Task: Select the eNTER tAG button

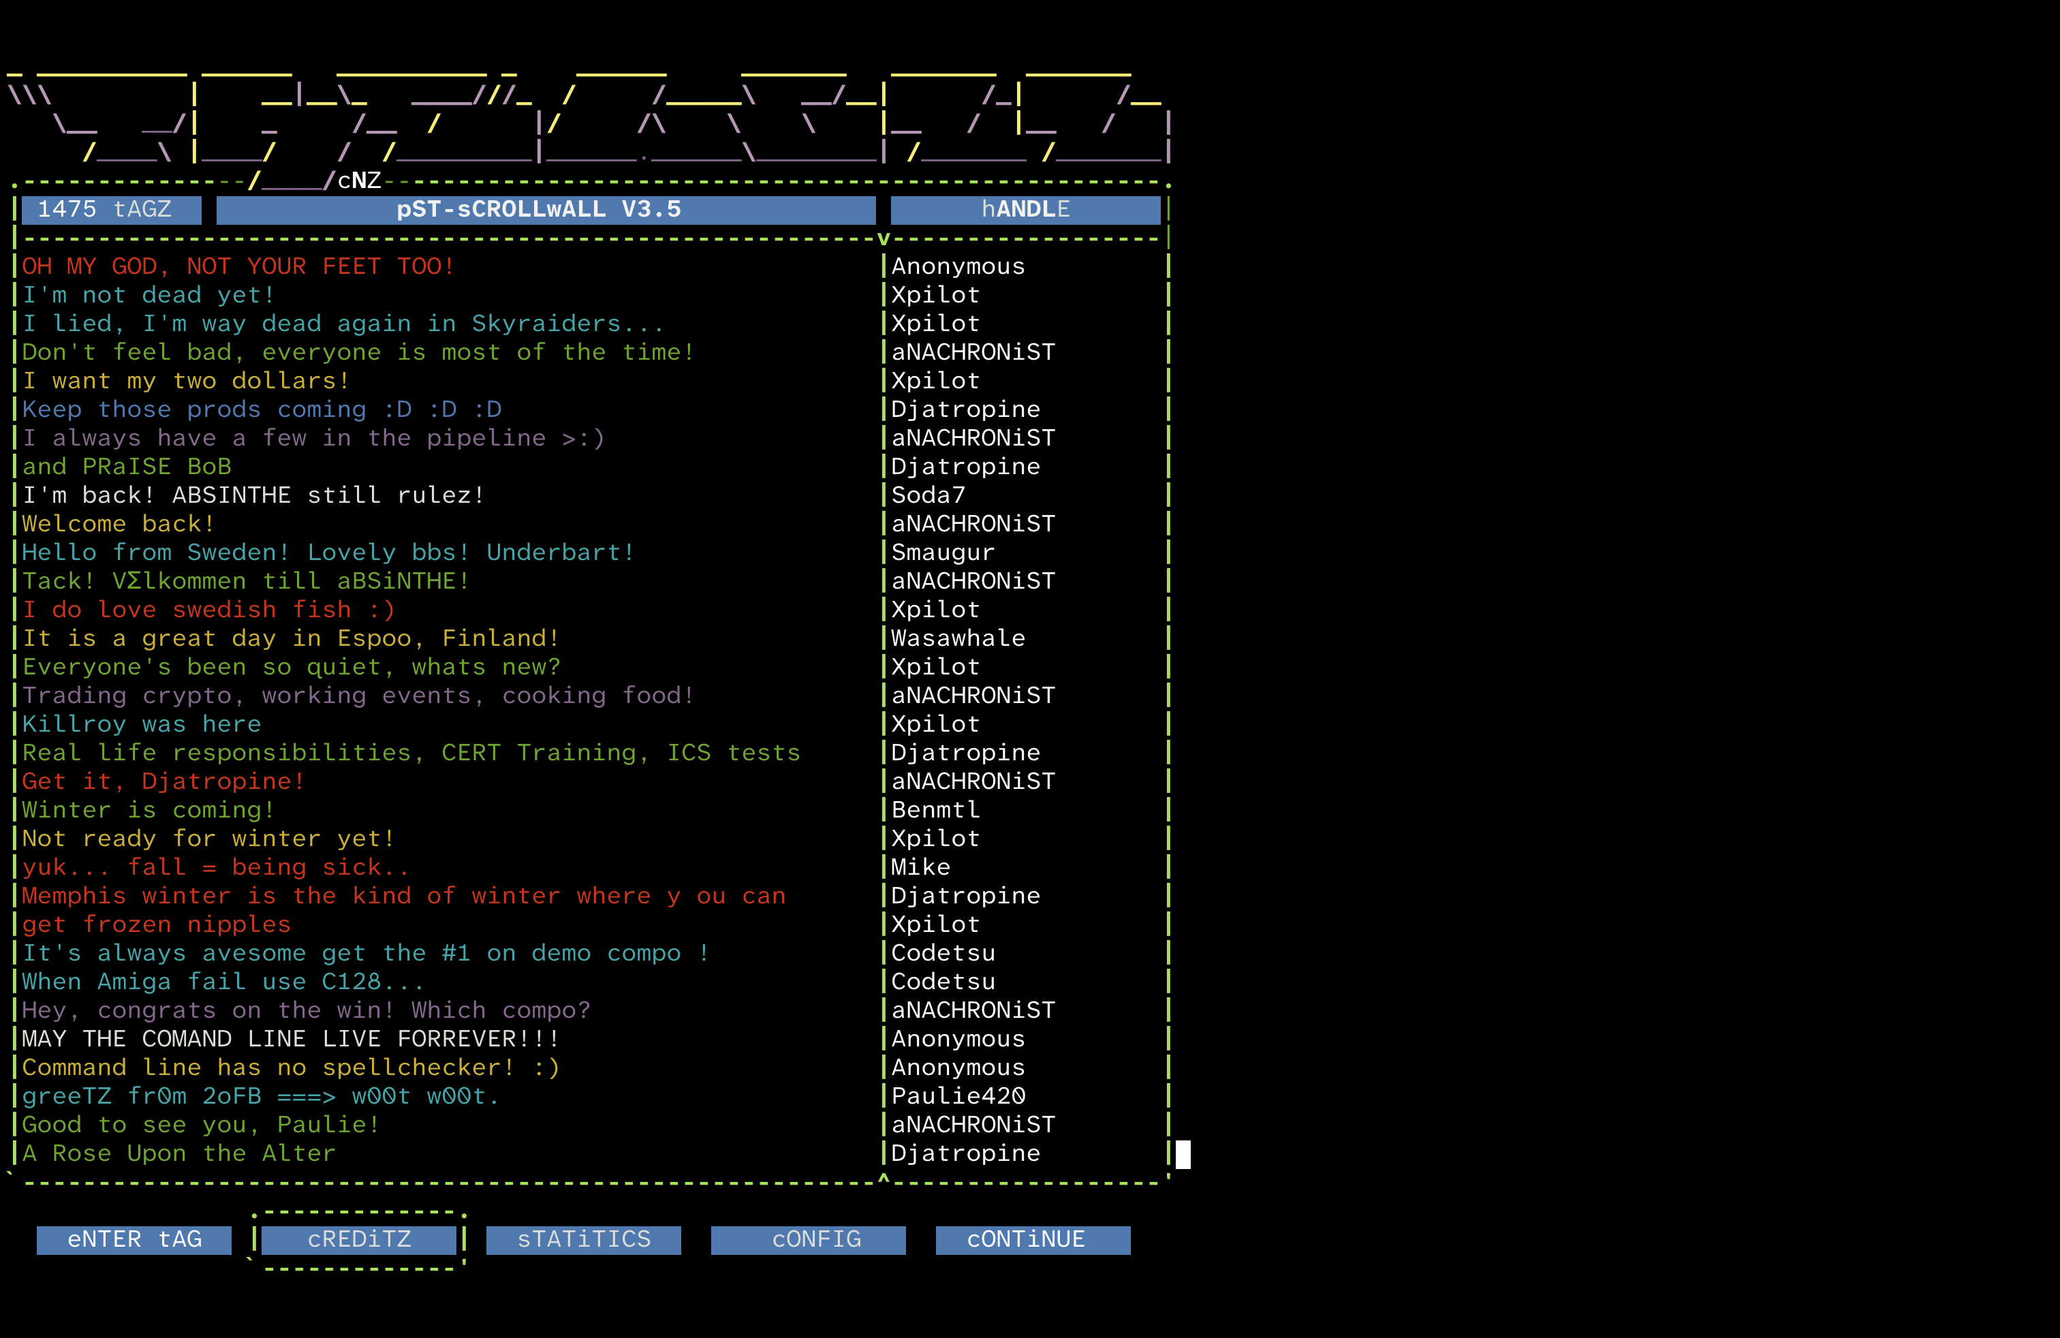Action: point(134,1239)
